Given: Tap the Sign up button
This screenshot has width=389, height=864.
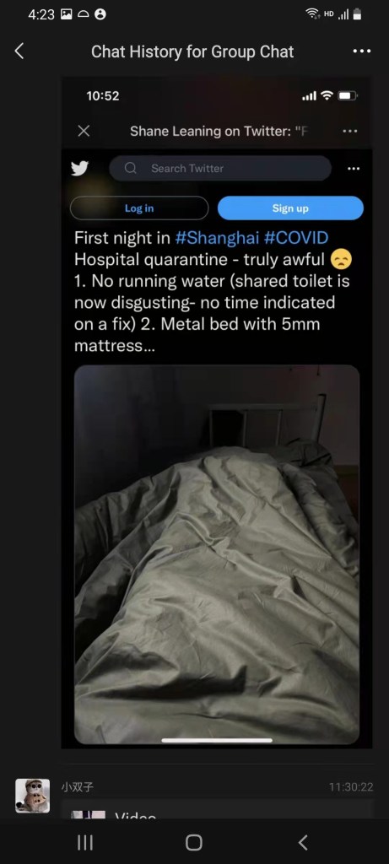Looking at the screenshot, I should (x=290, y=208).
